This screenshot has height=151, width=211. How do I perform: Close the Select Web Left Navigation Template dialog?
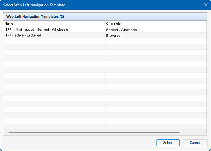point(206,5)
